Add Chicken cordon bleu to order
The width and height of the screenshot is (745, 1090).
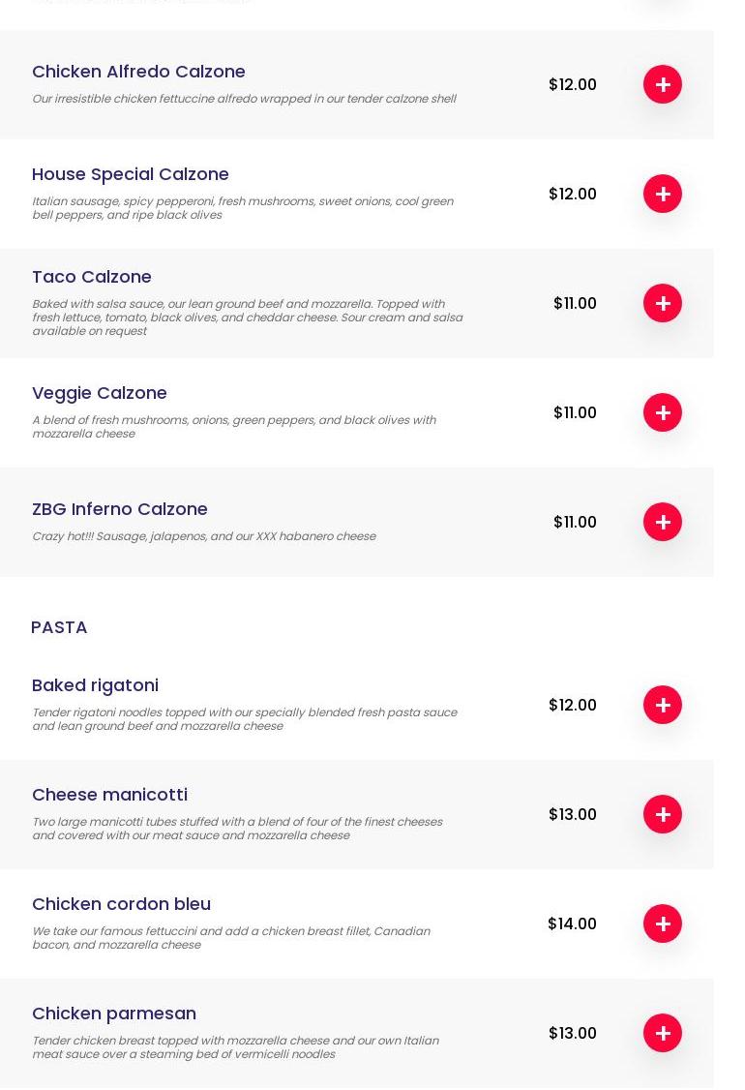(x=663, y=923)
